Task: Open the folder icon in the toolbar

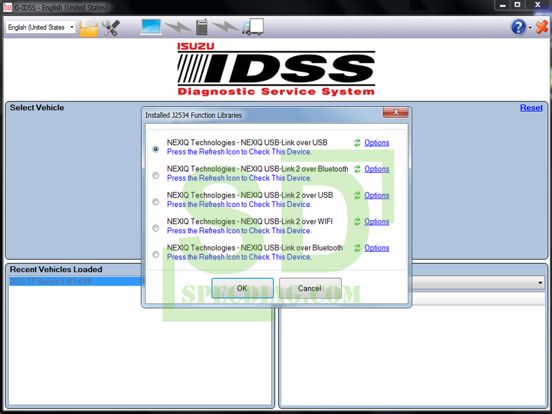Action: (x=89, y=28)
